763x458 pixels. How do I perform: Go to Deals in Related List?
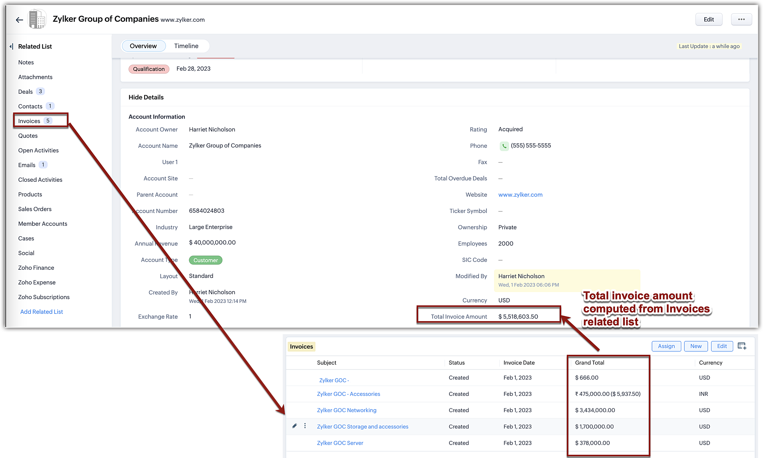click(x=26, y=92)
